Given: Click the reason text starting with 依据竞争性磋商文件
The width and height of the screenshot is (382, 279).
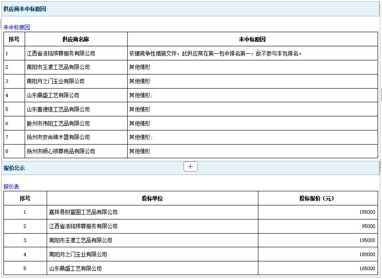Looking at the screenshot, I should (215, 53).
